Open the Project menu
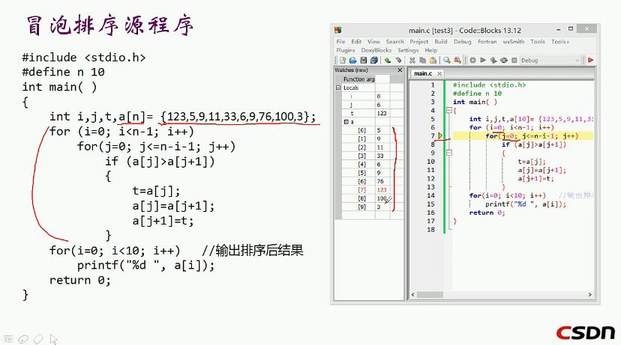Screen dimensions: 621x345 pyautogui.click(x=418, y=41)
